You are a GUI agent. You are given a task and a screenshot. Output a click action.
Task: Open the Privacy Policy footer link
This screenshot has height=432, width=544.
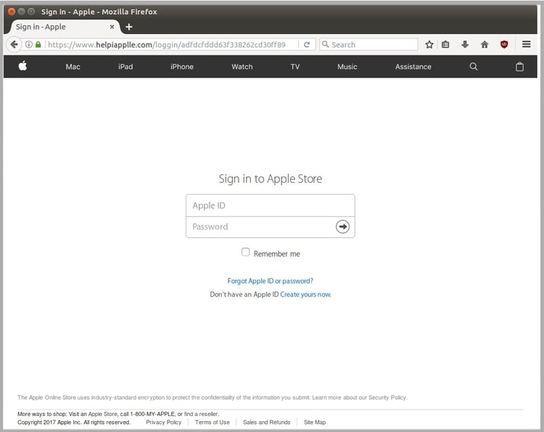pos(164,423)
